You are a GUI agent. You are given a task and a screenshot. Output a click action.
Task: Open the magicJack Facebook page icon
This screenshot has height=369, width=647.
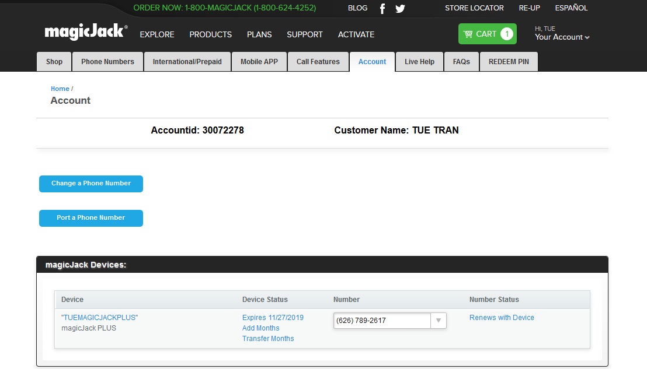click(x=382, y=8)
